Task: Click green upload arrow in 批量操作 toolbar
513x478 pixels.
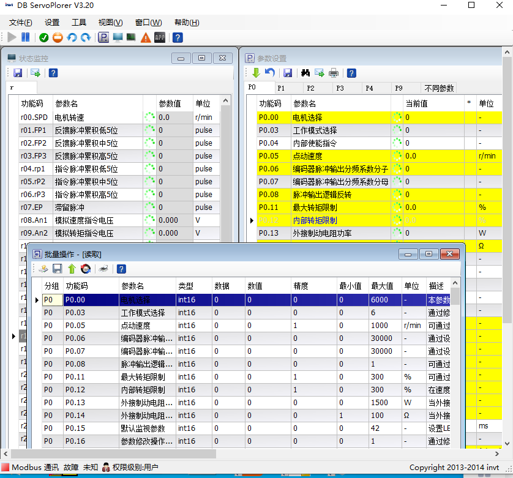Action: 72,269
